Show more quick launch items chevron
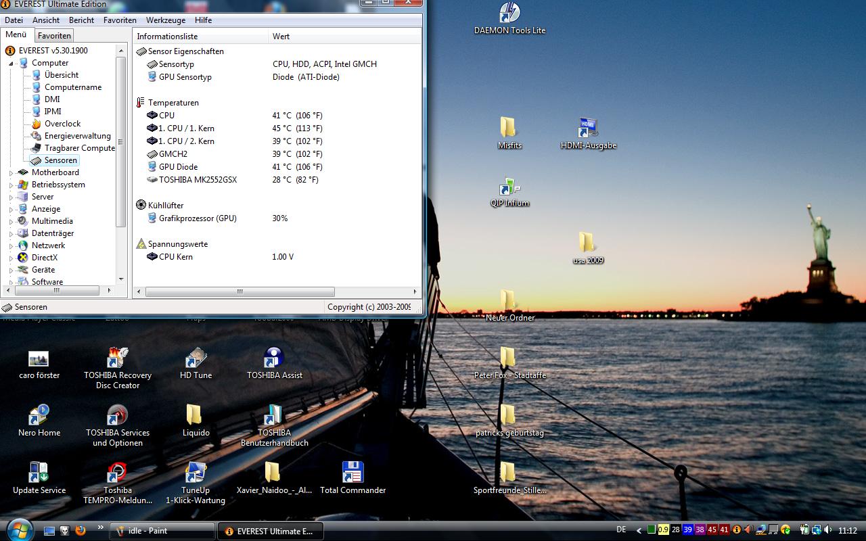Viewport: 866px width, 541px height. click(x=101, y=527)
